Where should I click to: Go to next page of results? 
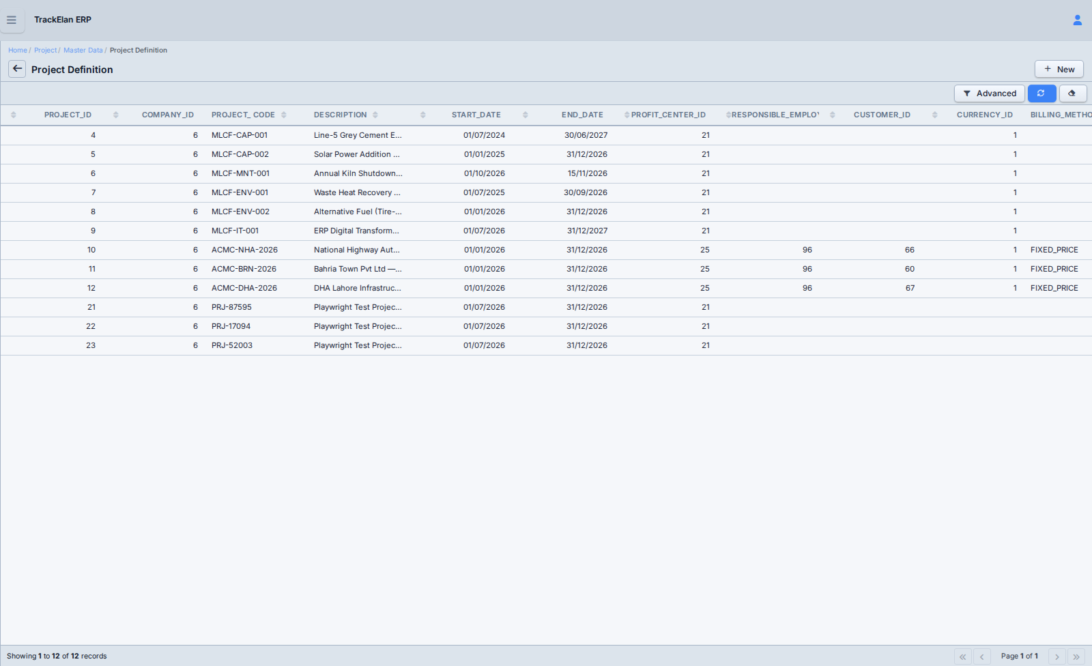coord(1057,656)
